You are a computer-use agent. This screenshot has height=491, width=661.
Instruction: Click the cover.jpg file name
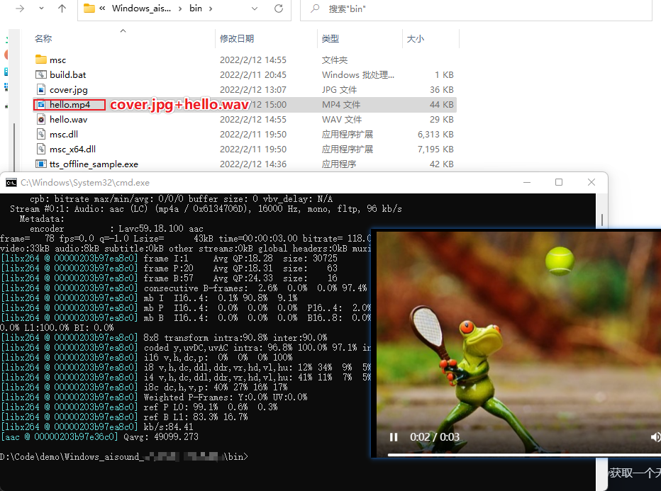pyautogui.click(x=69, y=90)
